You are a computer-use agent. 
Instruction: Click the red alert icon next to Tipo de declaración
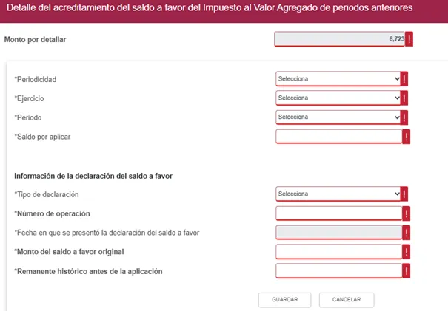point(404,194)
